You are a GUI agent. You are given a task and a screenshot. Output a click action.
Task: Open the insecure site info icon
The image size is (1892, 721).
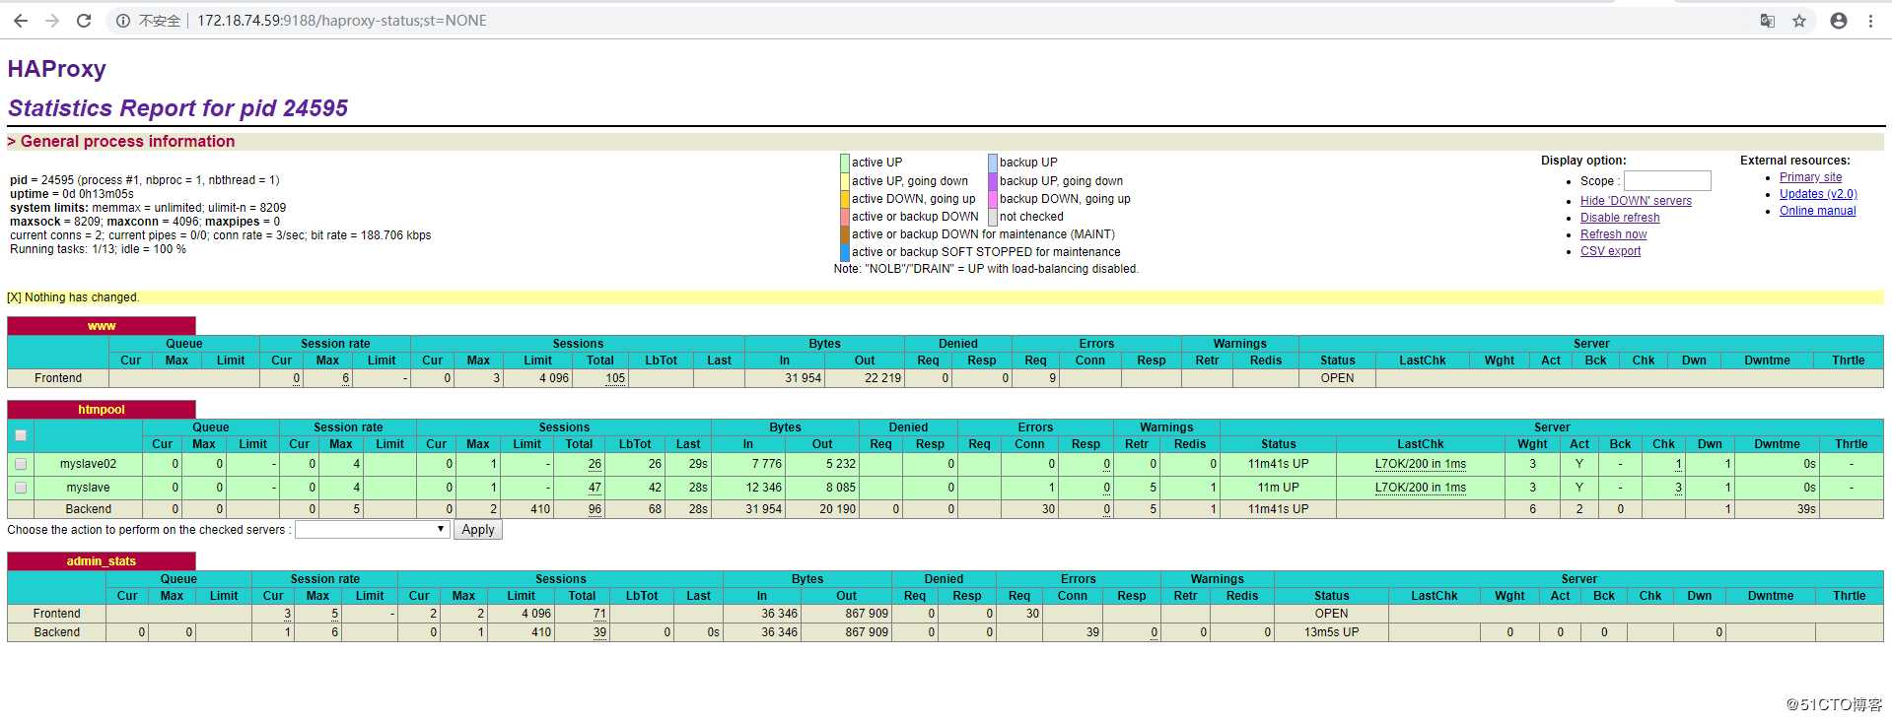click(123, 21)
